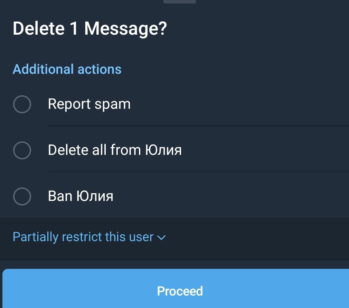Click the Report spam text label
Viewport: 349px width, 308px height.
click(x=89, y=104)
